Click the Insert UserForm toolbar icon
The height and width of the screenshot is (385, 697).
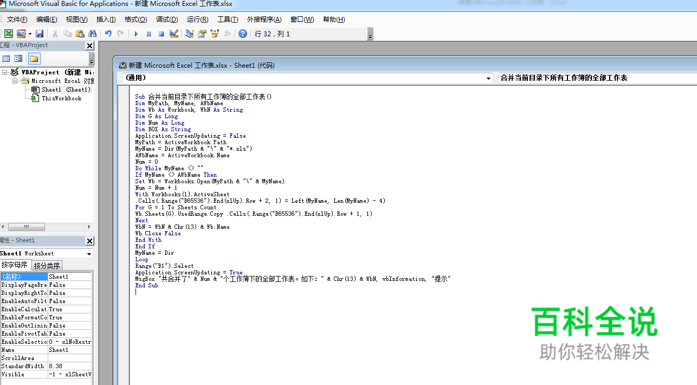point(21,34)
